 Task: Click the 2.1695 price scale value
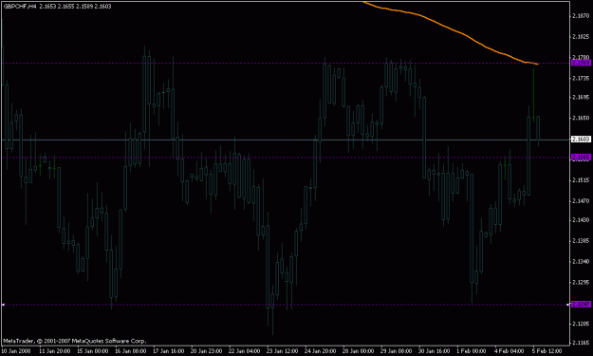(581, 97)
